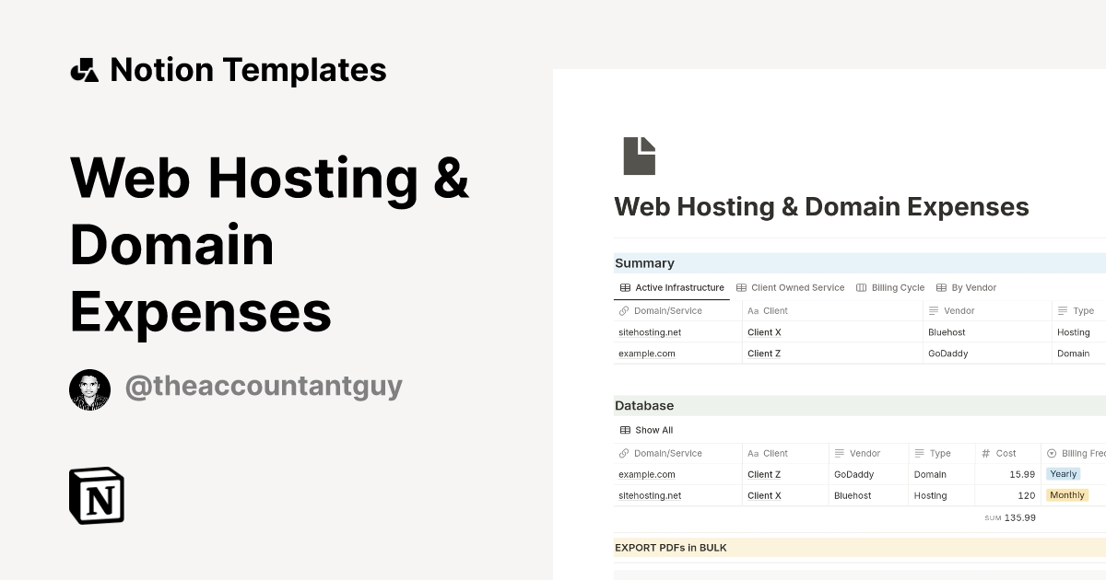Switch to the Client Owned Service view
1106x580 pixels.
(x=791, y=287)
